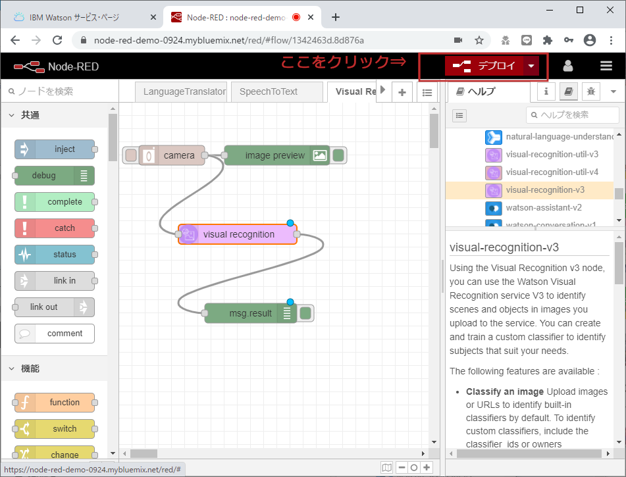The image size is (626, 477).
Task: Reset workspace zoom with the circle button
Action: [x=413, y=467]
